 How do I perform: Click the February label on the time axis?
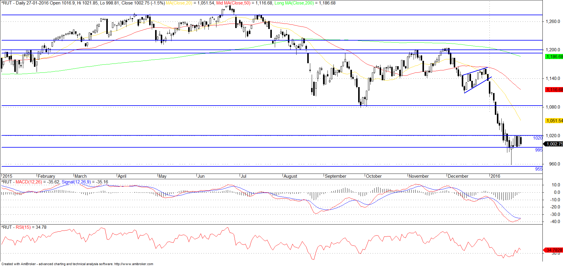click(46, 176)
